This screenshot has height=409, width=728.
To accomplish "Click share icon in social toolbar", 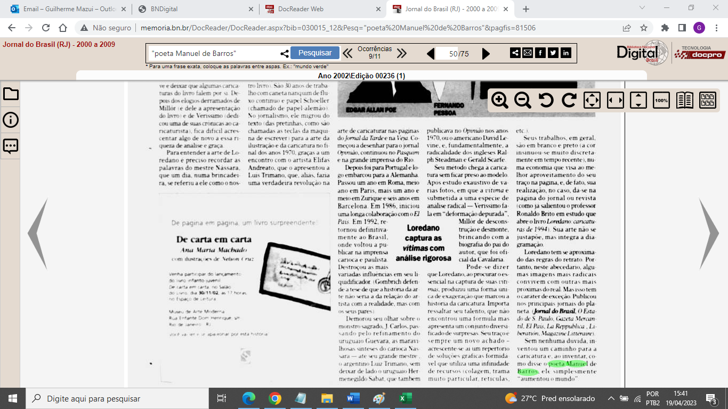I will click(515, 53).
